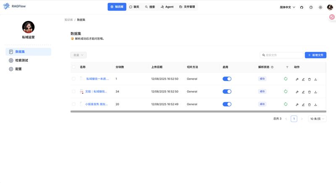Screen dimensions: 336x183
Task: Open the 私域赚钱一本通 file link
Action: tap(97, 79)
